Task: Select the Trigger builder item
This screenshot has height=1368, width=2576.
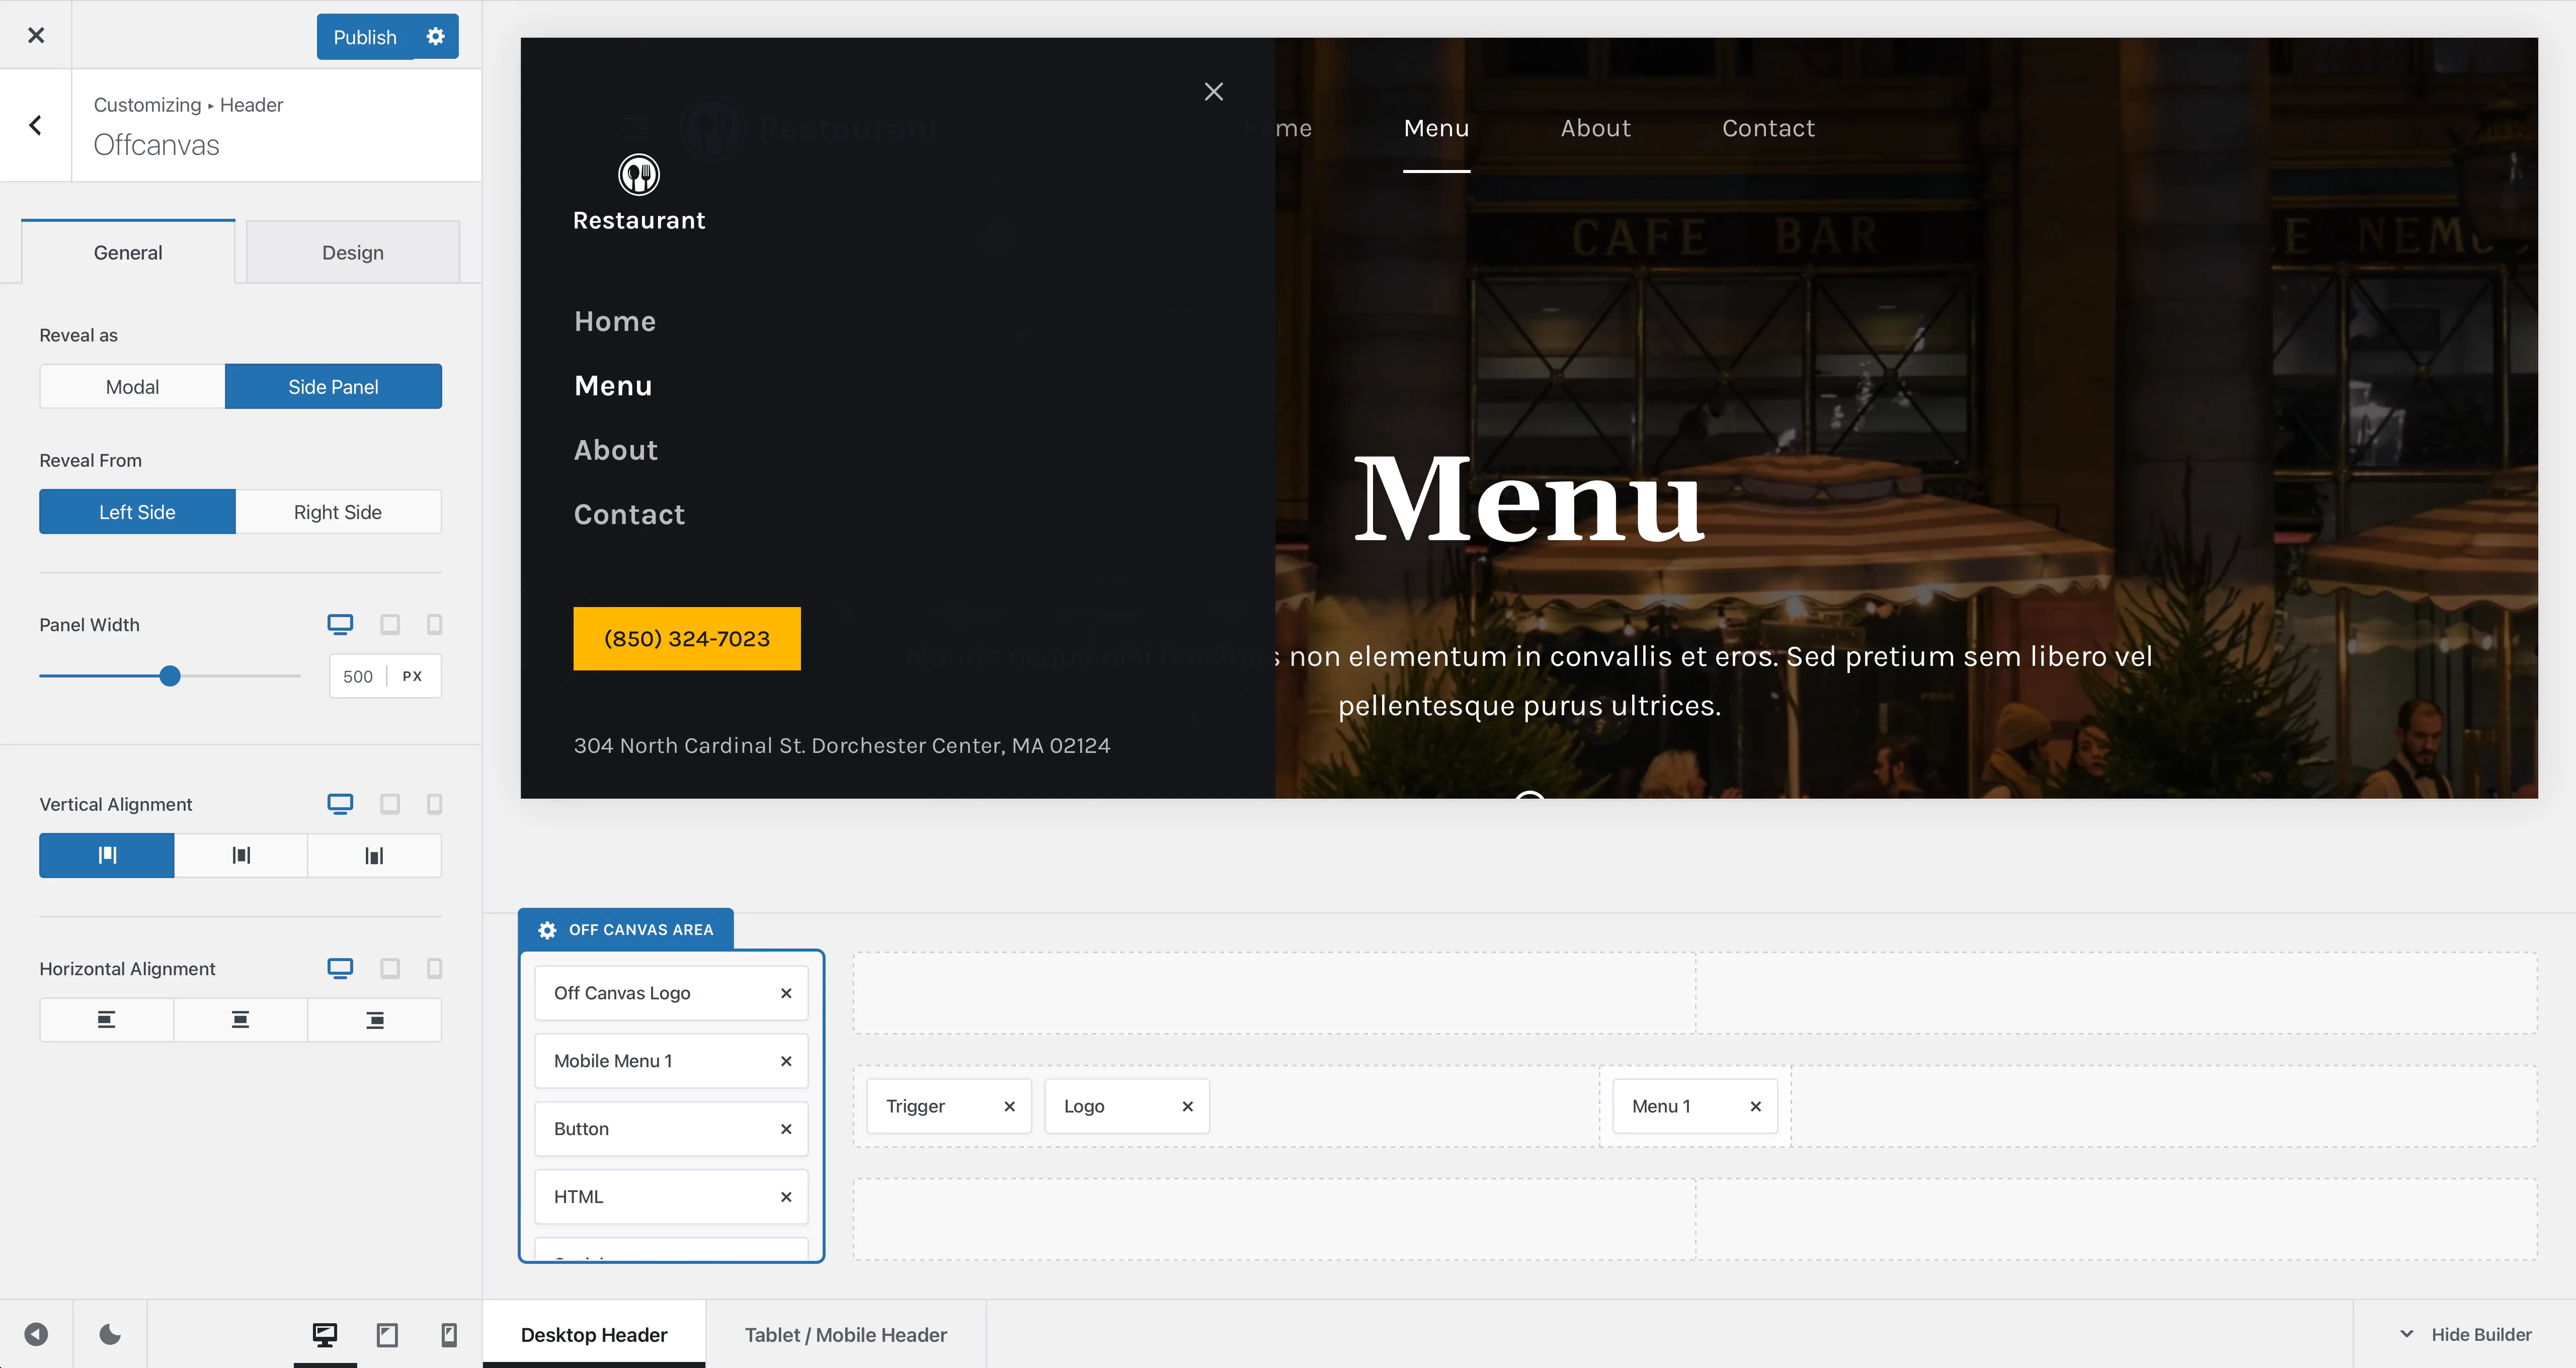Action: (949, 1106)
